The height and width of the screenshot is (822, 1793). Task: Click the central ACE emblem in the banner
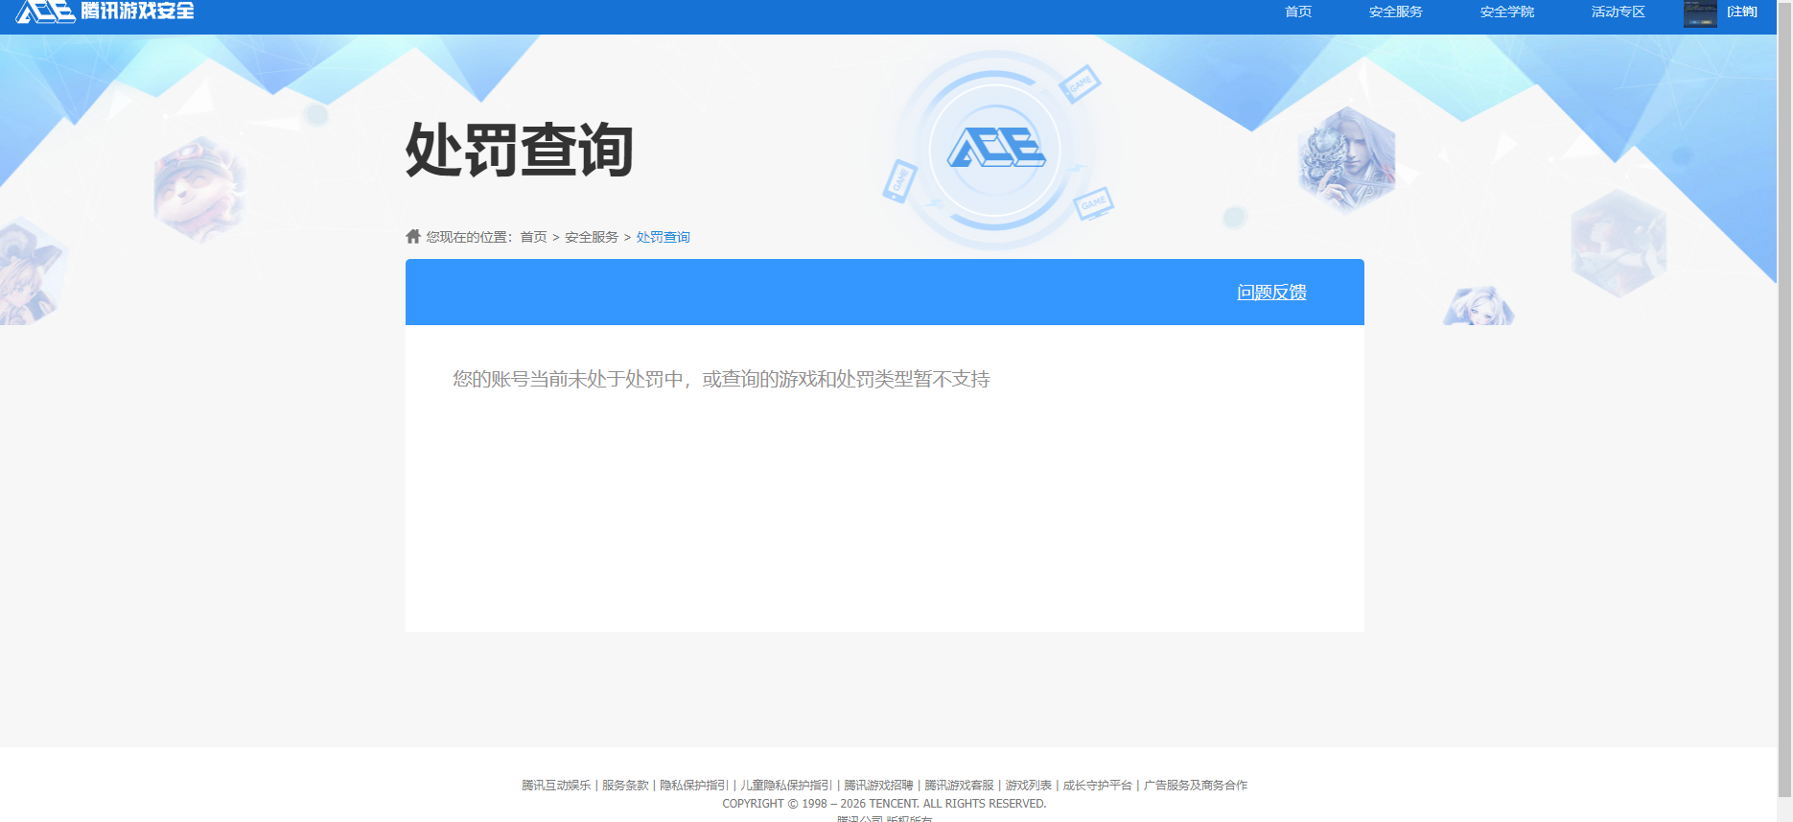pyautogui.click(x=995, y=149)
